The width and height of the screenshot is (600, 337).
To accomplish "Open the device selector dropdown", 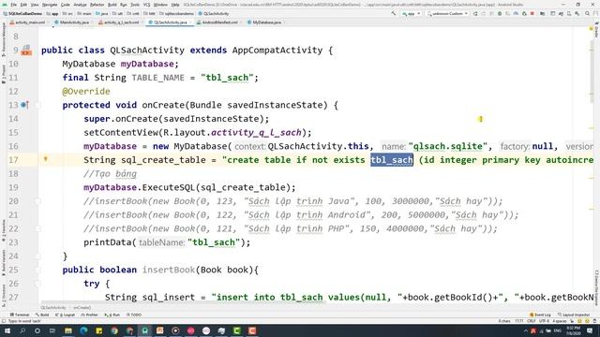I will [447, 13].
